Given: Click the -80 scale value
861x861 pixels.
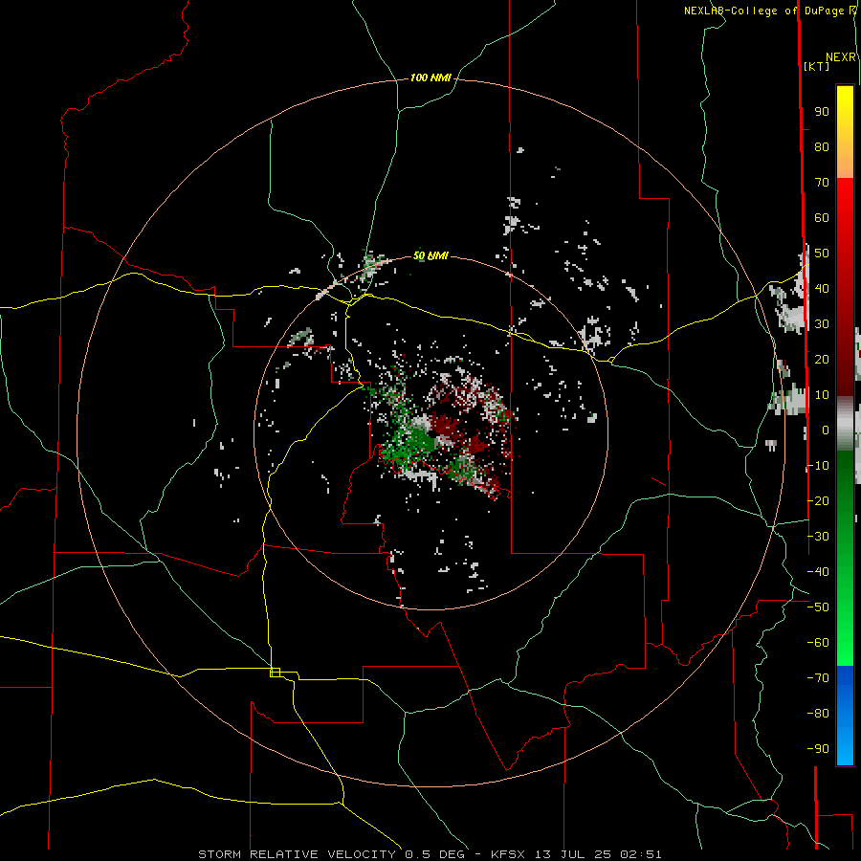Looking at the screenshot, I should (x=818, y=714).
